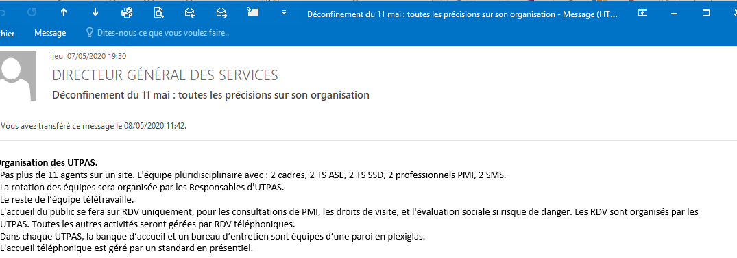
Task: Click the quick print icon with checkmark
Action: [127, 13]
